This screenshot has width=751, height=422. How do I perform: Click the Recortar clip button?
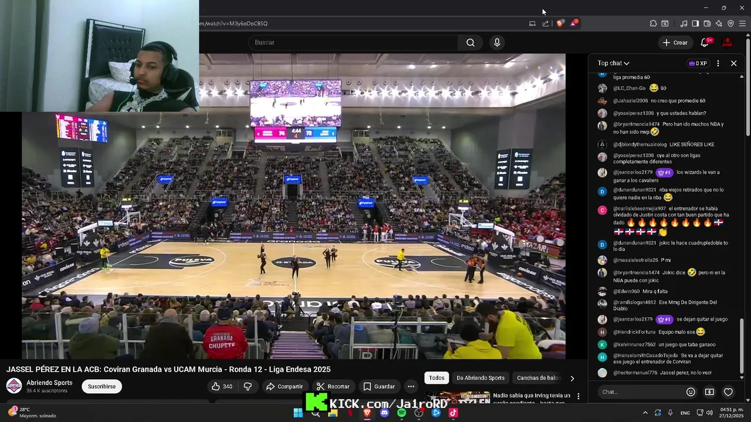[x=333, y=386]
